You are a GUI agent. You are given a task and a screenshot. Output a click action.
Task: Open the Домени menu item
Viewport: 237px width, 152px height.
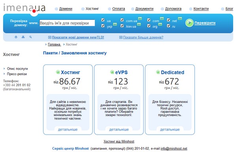point(66,9)
